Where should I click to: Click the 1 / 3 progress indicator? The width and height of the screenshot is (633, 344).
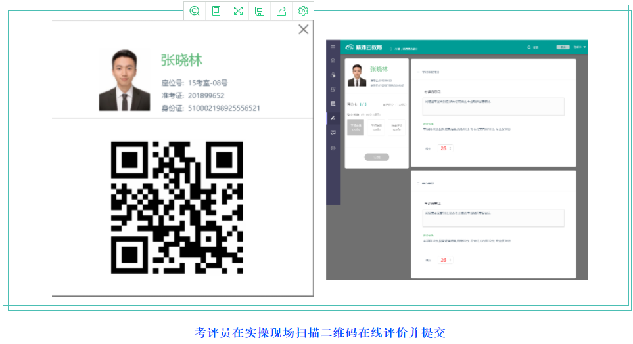pyautogui.click(x=363, y=104)
